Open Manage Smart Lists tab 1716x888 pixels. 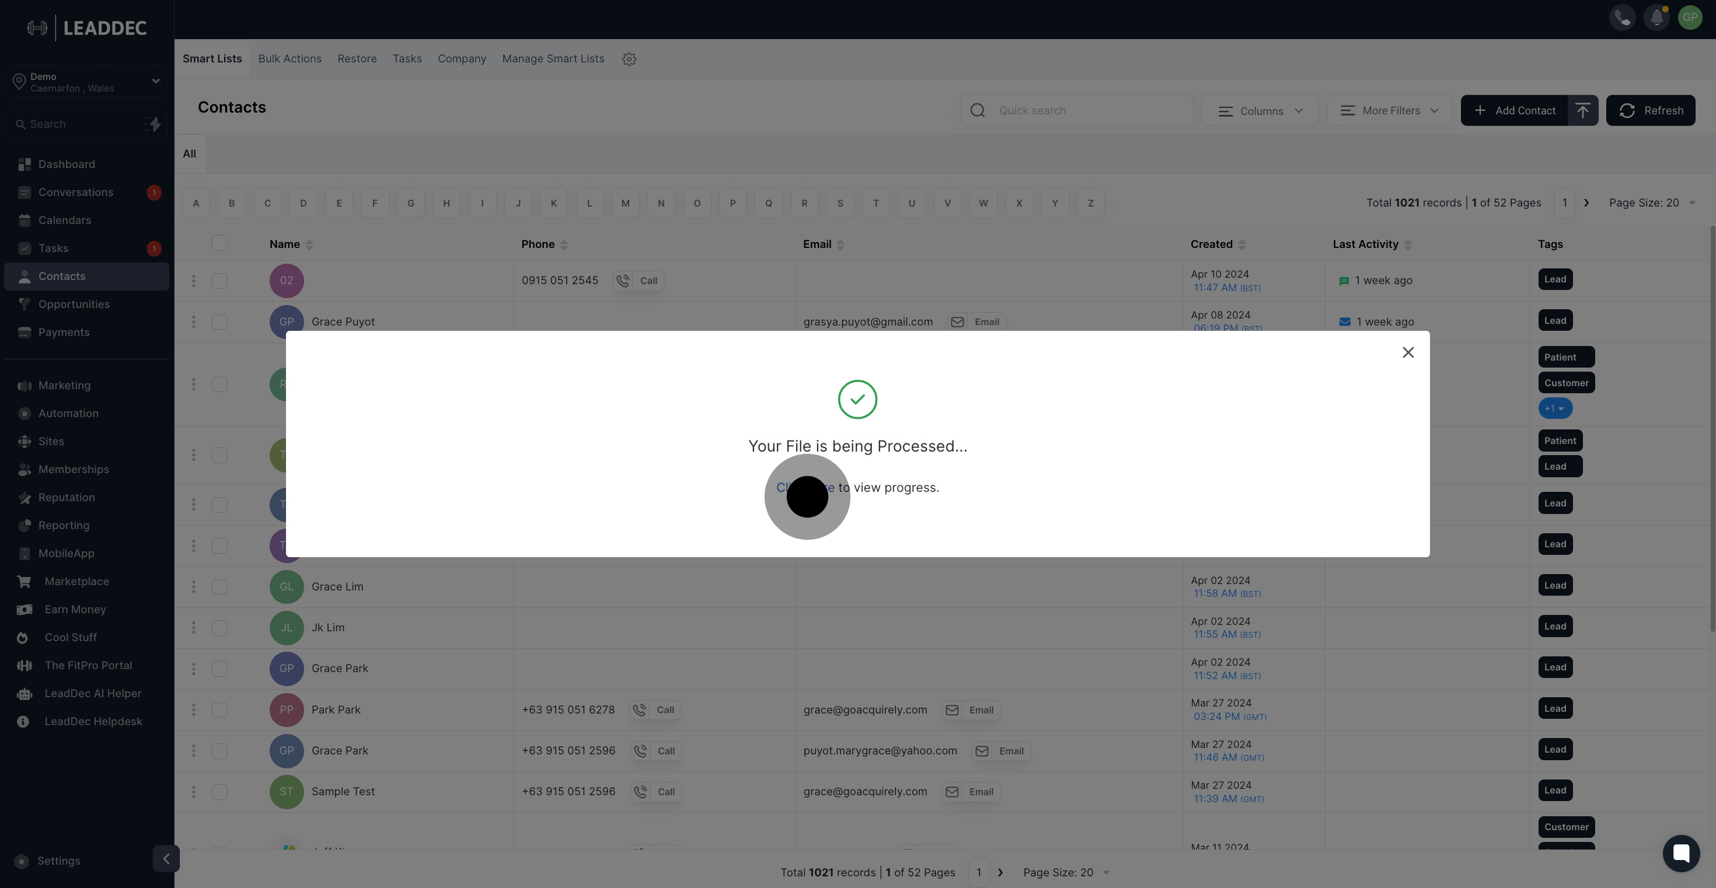click(553, 58)
